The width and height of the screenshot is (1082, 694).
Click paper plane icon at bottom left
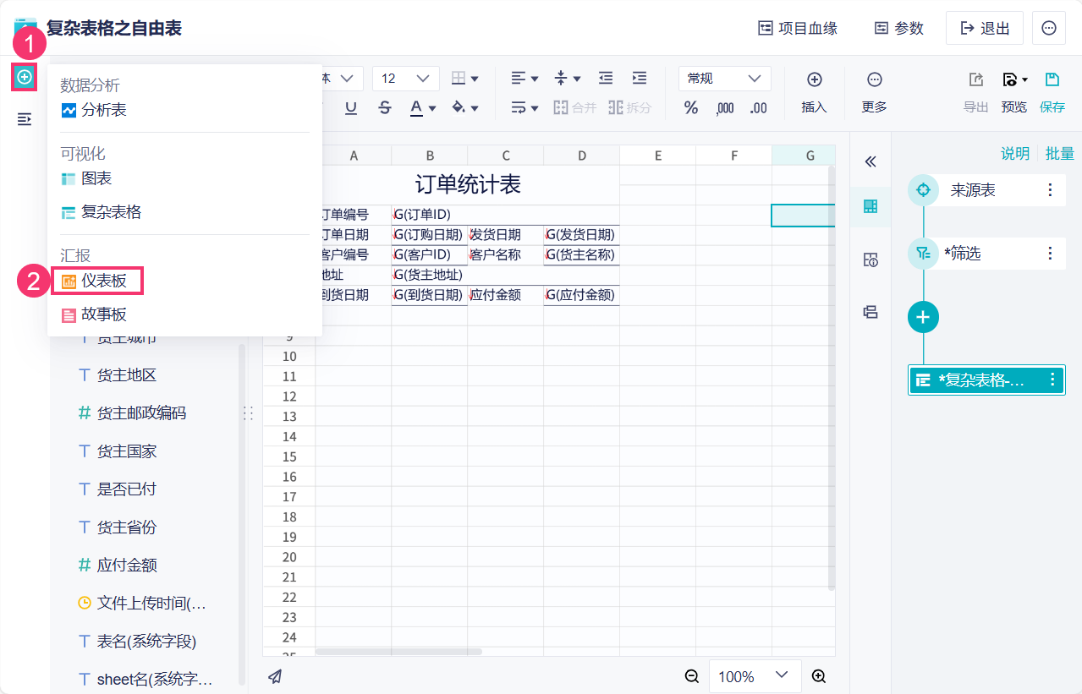[275, 675]
